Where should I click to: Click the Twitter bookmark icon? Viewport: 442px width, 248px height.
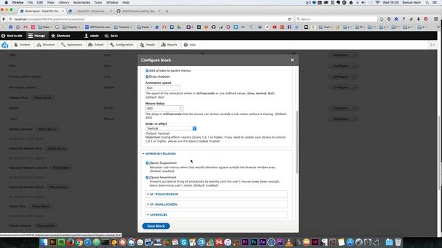click(297, 28)
